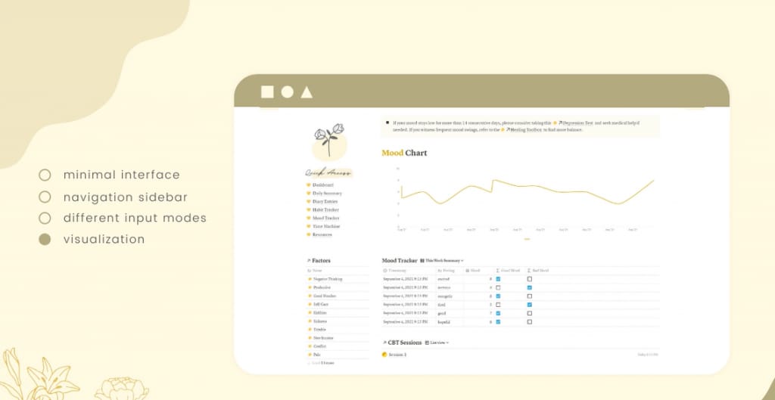Image resolution: width=775 pixels, height=400 pixels.
Task: Click the yellow Session 1 page icon
Action: click(x=385, y=354)
